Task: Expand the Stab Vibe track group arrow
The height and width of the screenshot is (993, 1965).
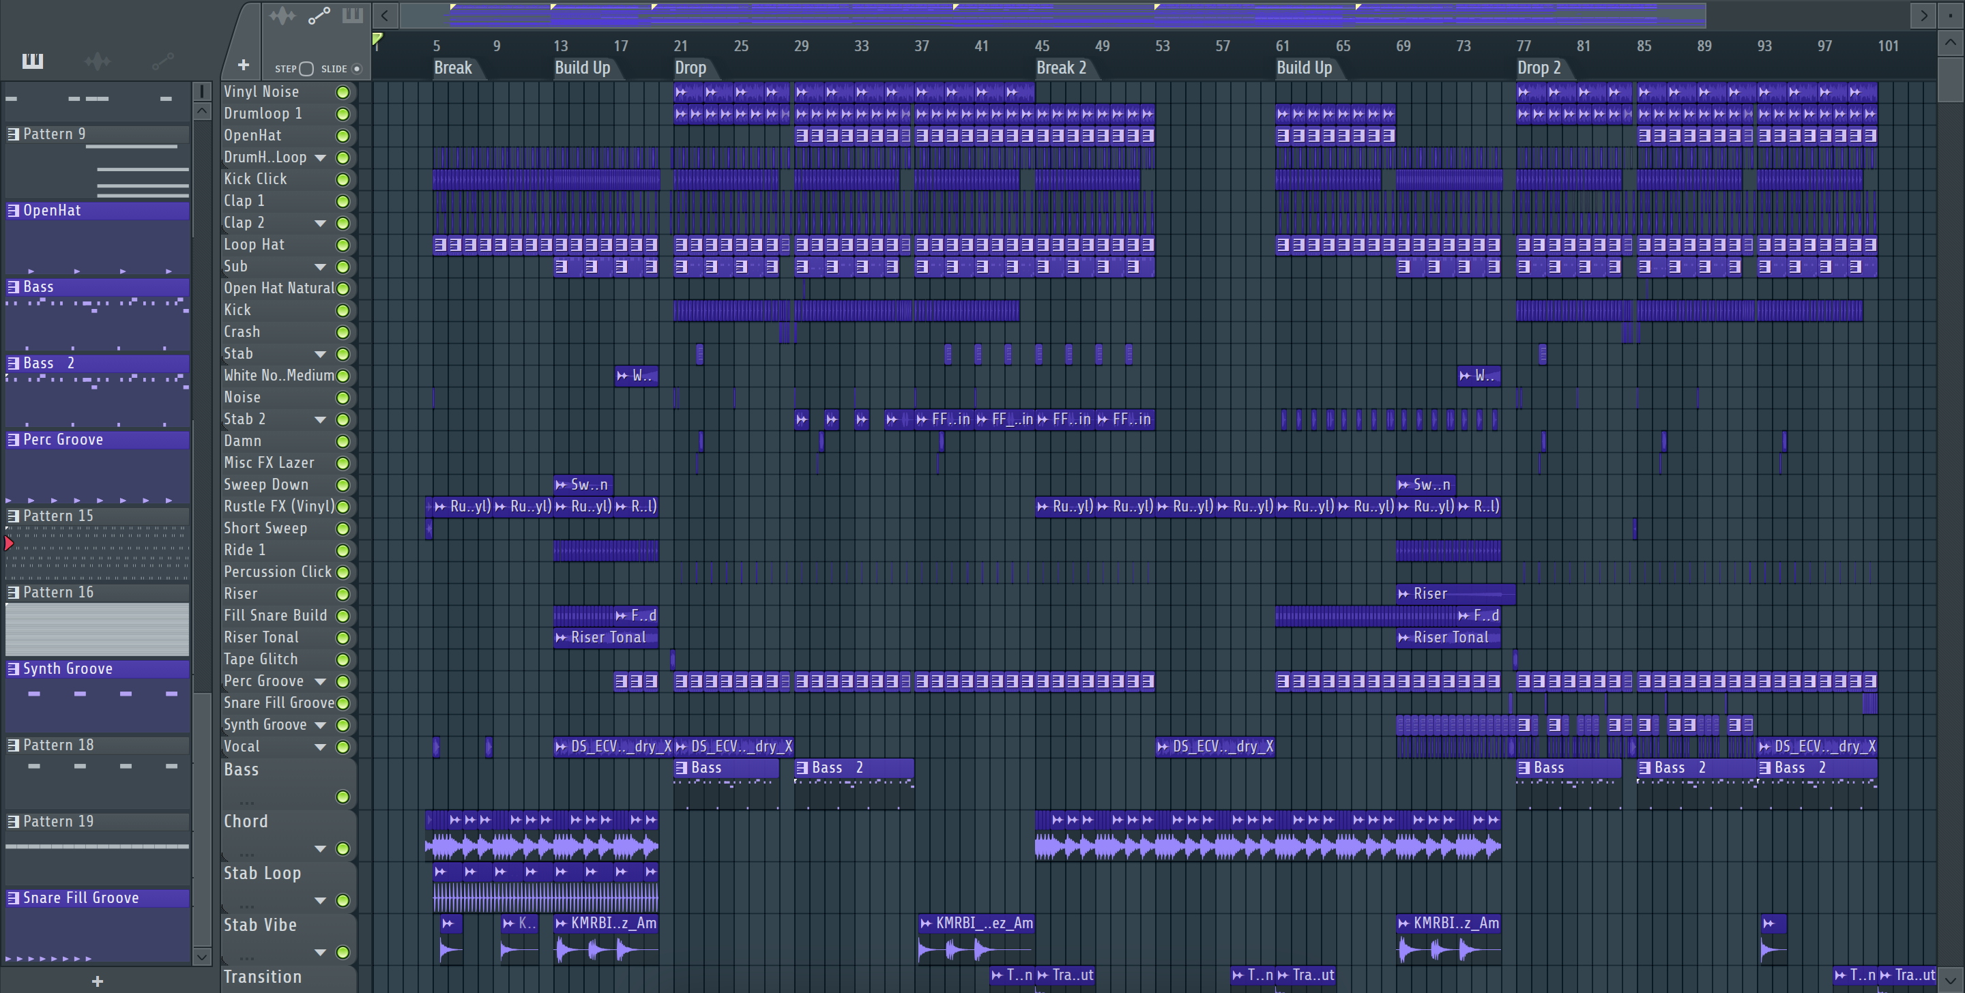Action: point(321,953)
